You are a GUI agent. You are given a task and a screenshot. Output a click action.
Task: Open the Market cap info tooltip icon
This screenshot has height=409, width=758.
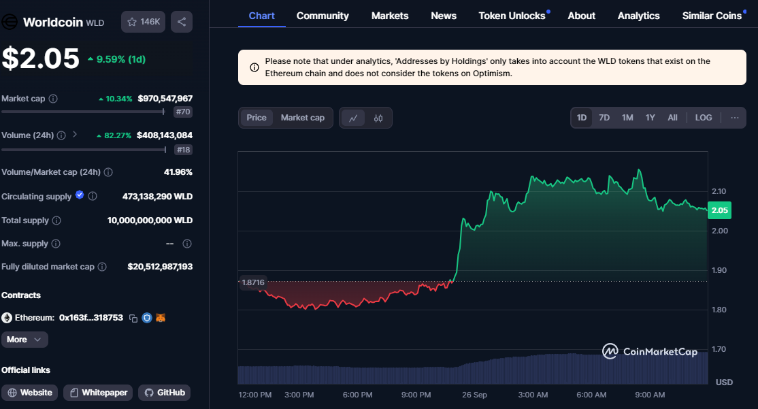coord(53,99)
